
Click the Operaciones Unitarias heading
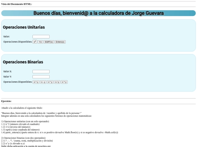[24, 27]
